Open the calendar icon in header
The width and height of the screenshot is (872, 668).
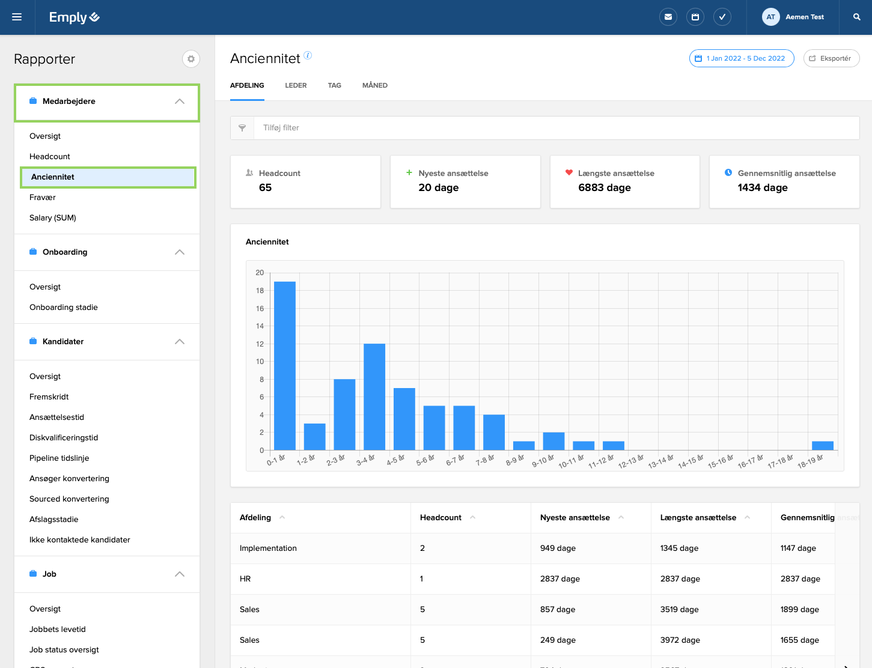point(695,17)
